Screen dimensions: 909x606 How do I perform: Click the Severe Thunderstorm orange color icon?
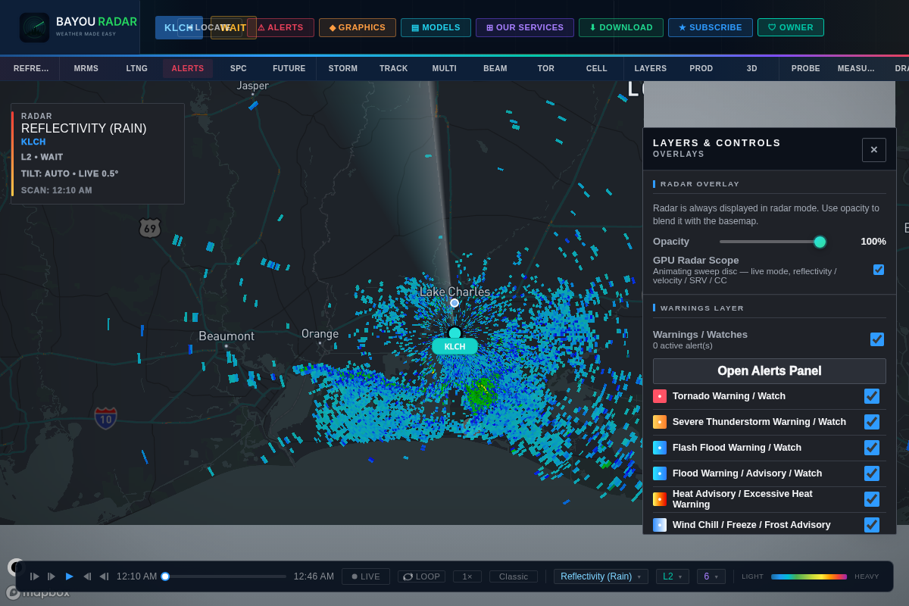(x=660, y=422)
